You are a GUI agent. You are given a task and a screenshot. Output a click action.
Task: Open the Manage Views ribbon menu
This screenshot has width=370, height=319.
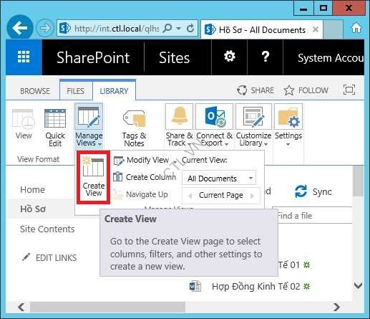click(89, 126)
